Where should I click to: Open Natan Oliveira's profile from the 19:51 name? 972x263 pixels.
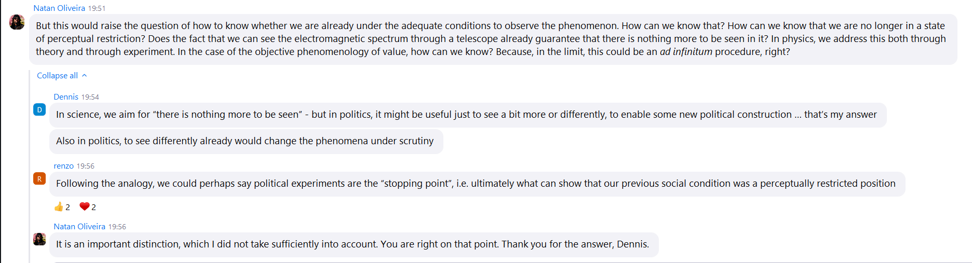(x=59, y=8)
